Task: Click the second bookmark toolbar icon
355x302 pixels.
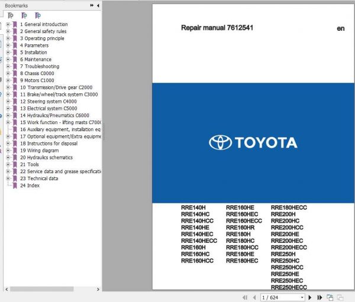Action: point(24,15)
